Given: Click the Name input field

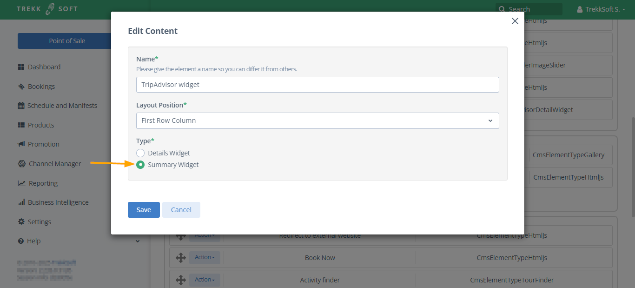Looking at the screenshot, I should coord(317,85).
